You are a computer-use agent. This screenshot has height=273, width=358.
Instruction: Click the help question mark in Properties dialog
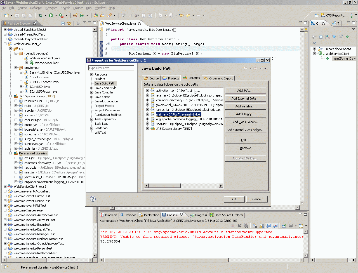(93, 199)
